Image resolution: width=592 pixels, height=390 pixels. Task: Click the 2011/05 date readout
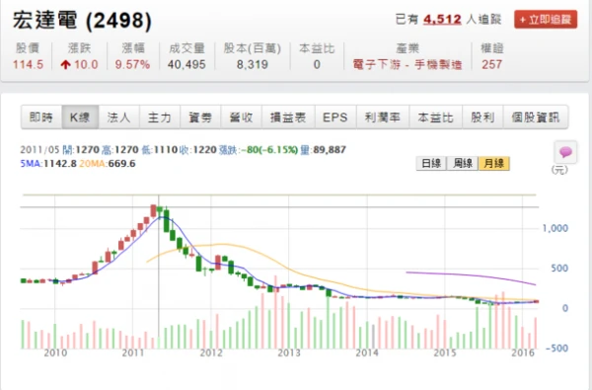[39, 150]
